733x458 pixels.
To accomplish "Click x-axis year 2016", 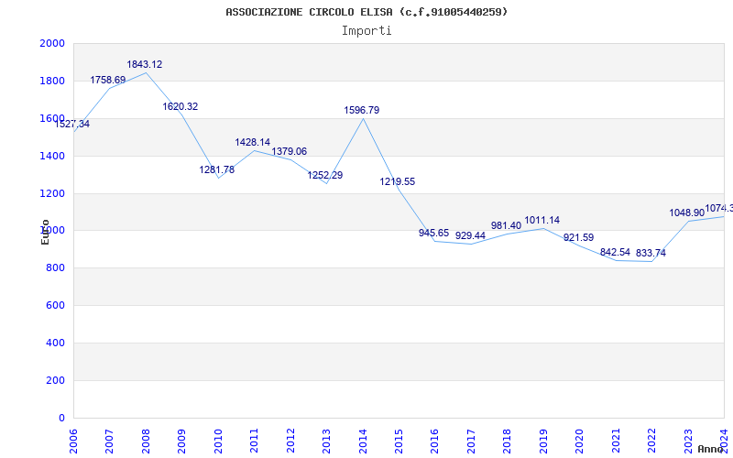I will pos(435,440).
